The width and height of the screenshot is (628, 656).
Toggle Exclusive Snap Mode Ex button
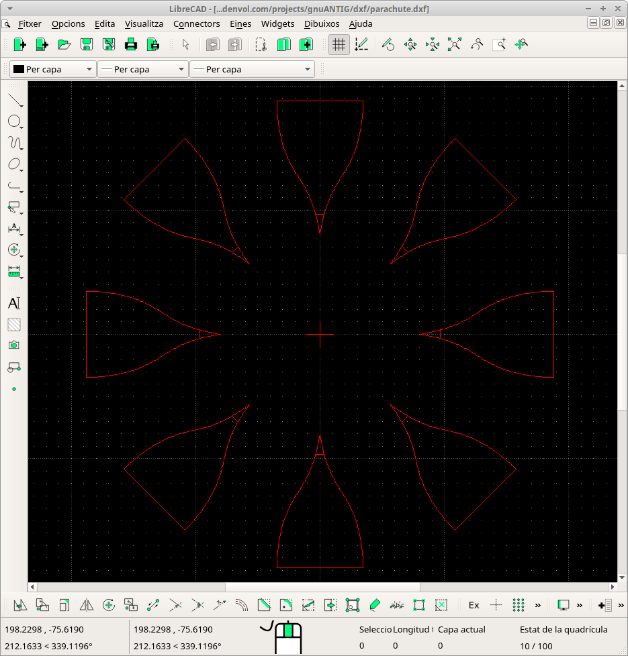click(474, 605)
